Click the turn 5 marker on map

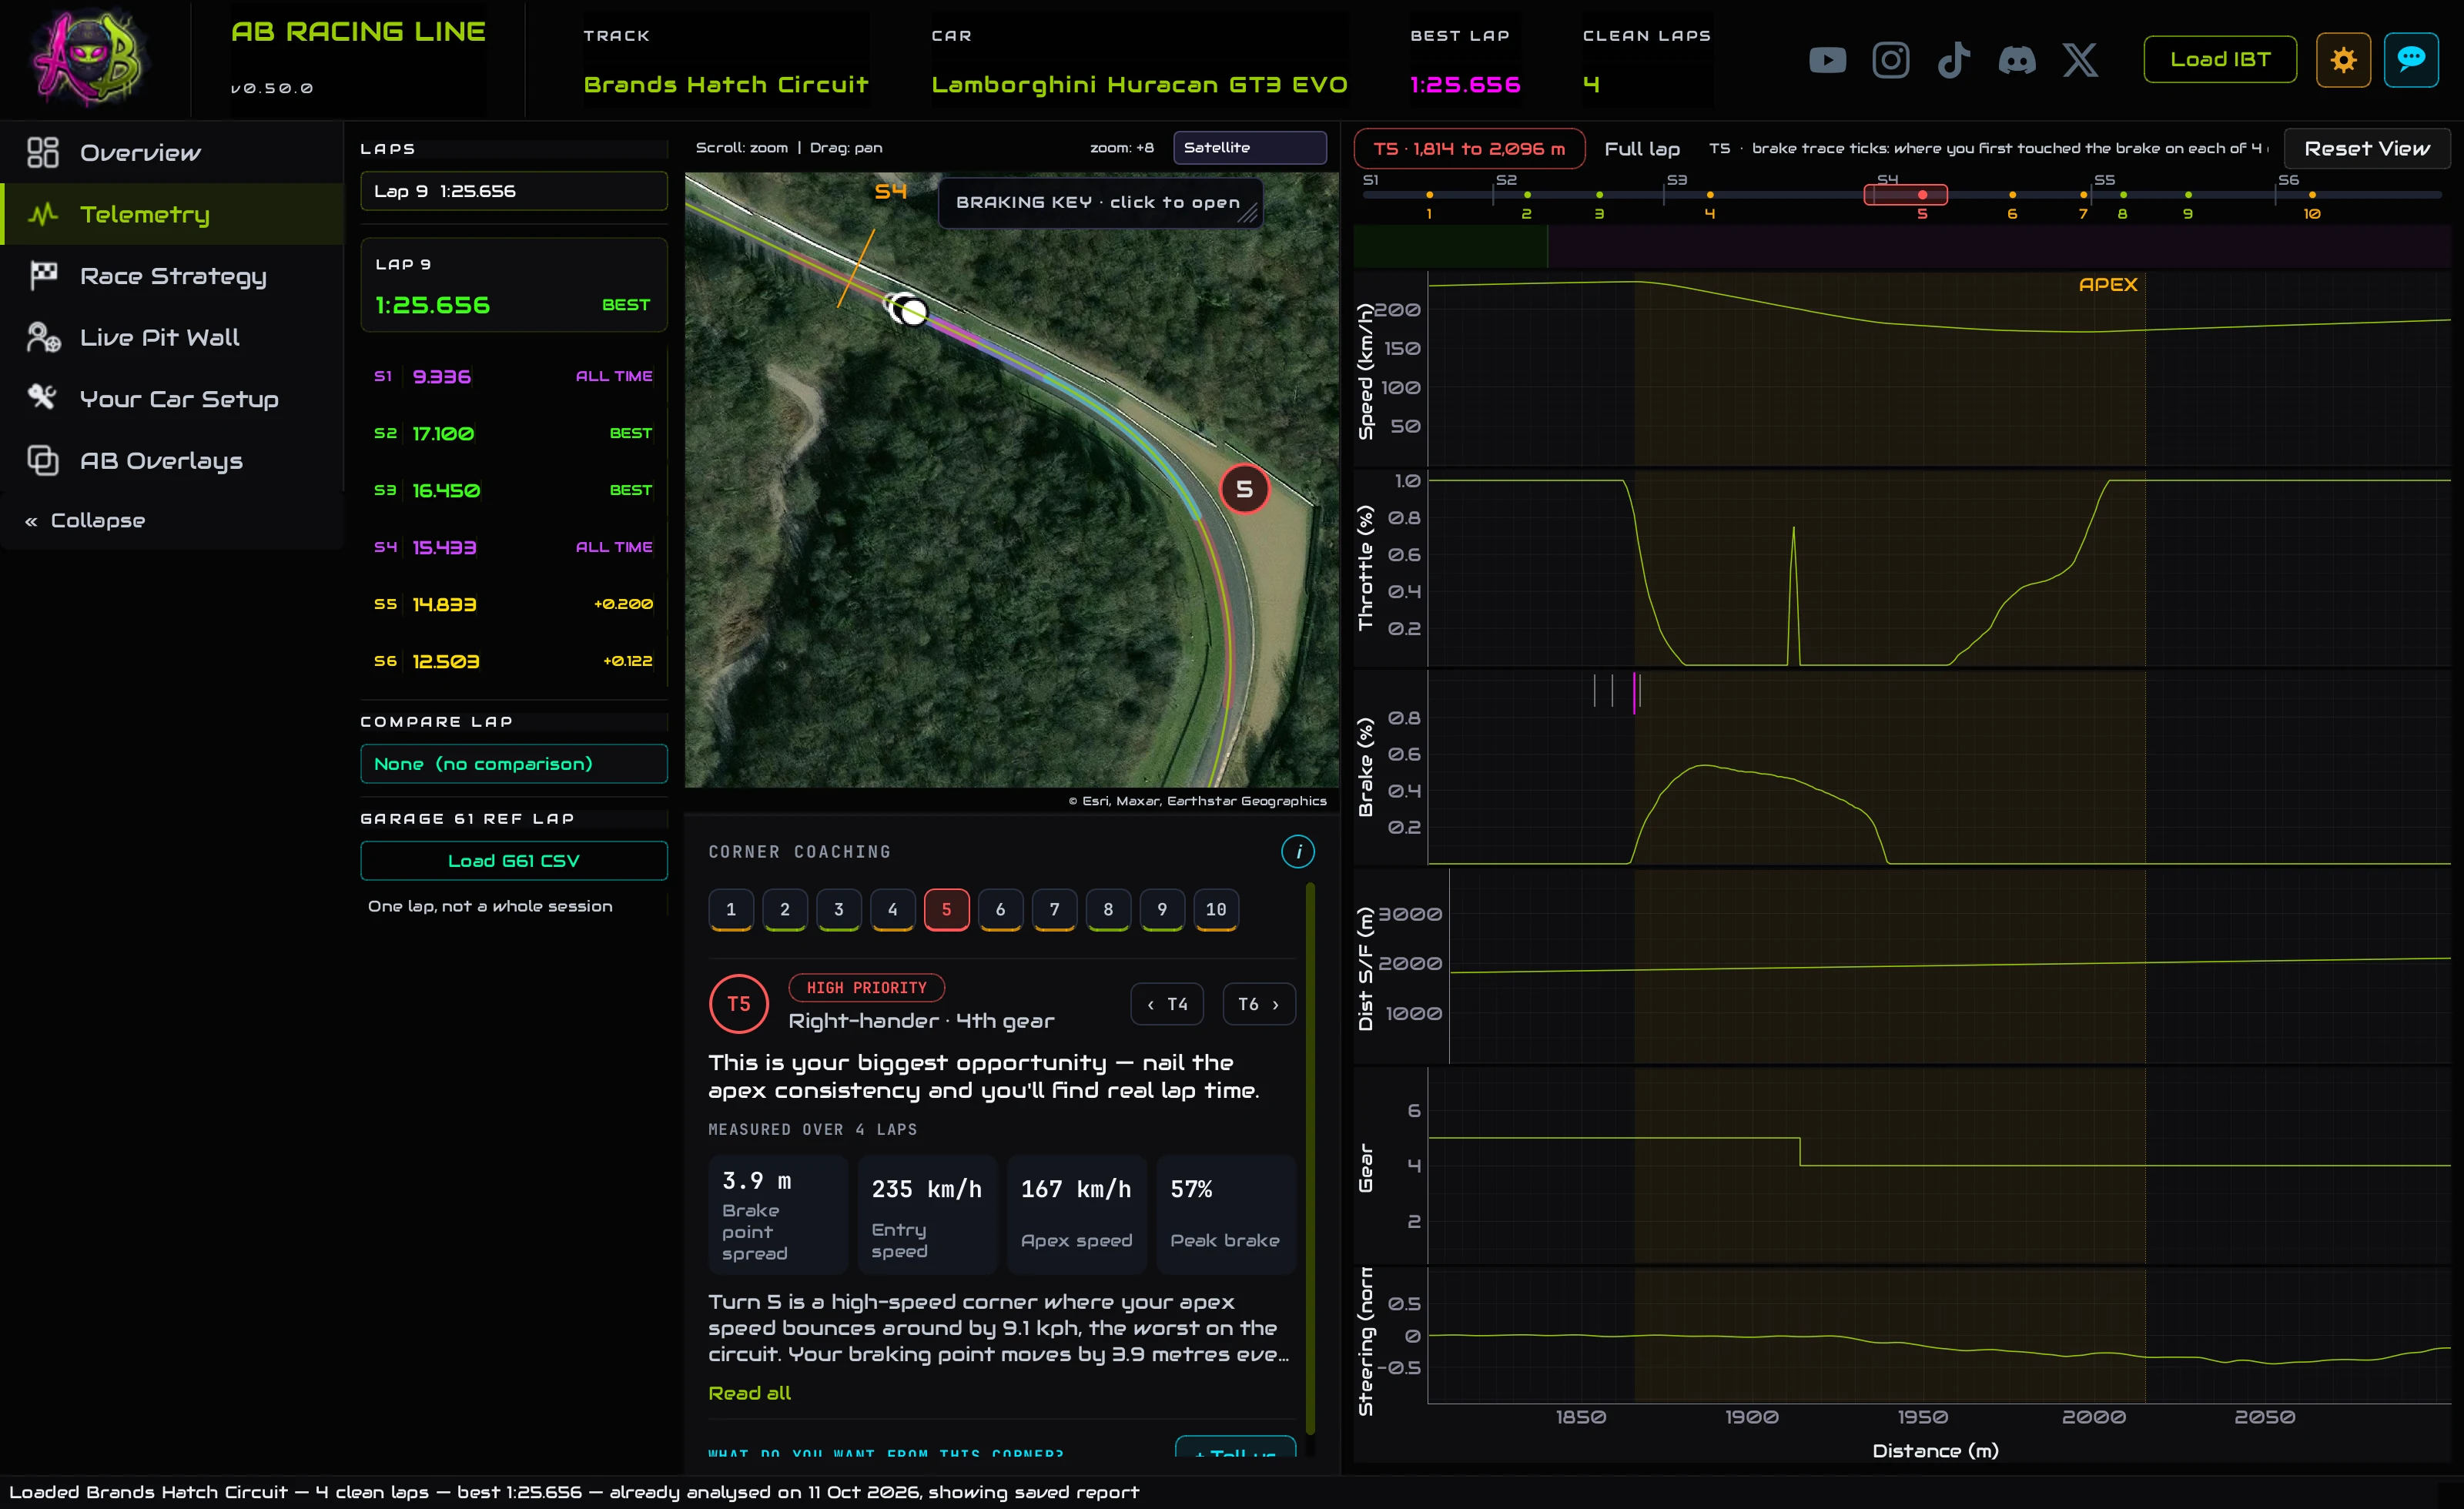(1244, 489)
